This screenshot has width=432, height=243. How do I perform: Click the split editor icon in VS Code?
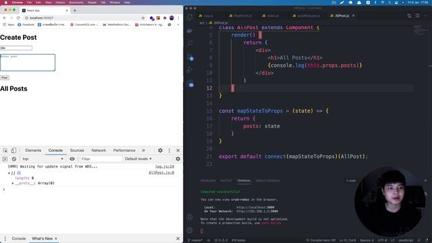tap(417, 16)
